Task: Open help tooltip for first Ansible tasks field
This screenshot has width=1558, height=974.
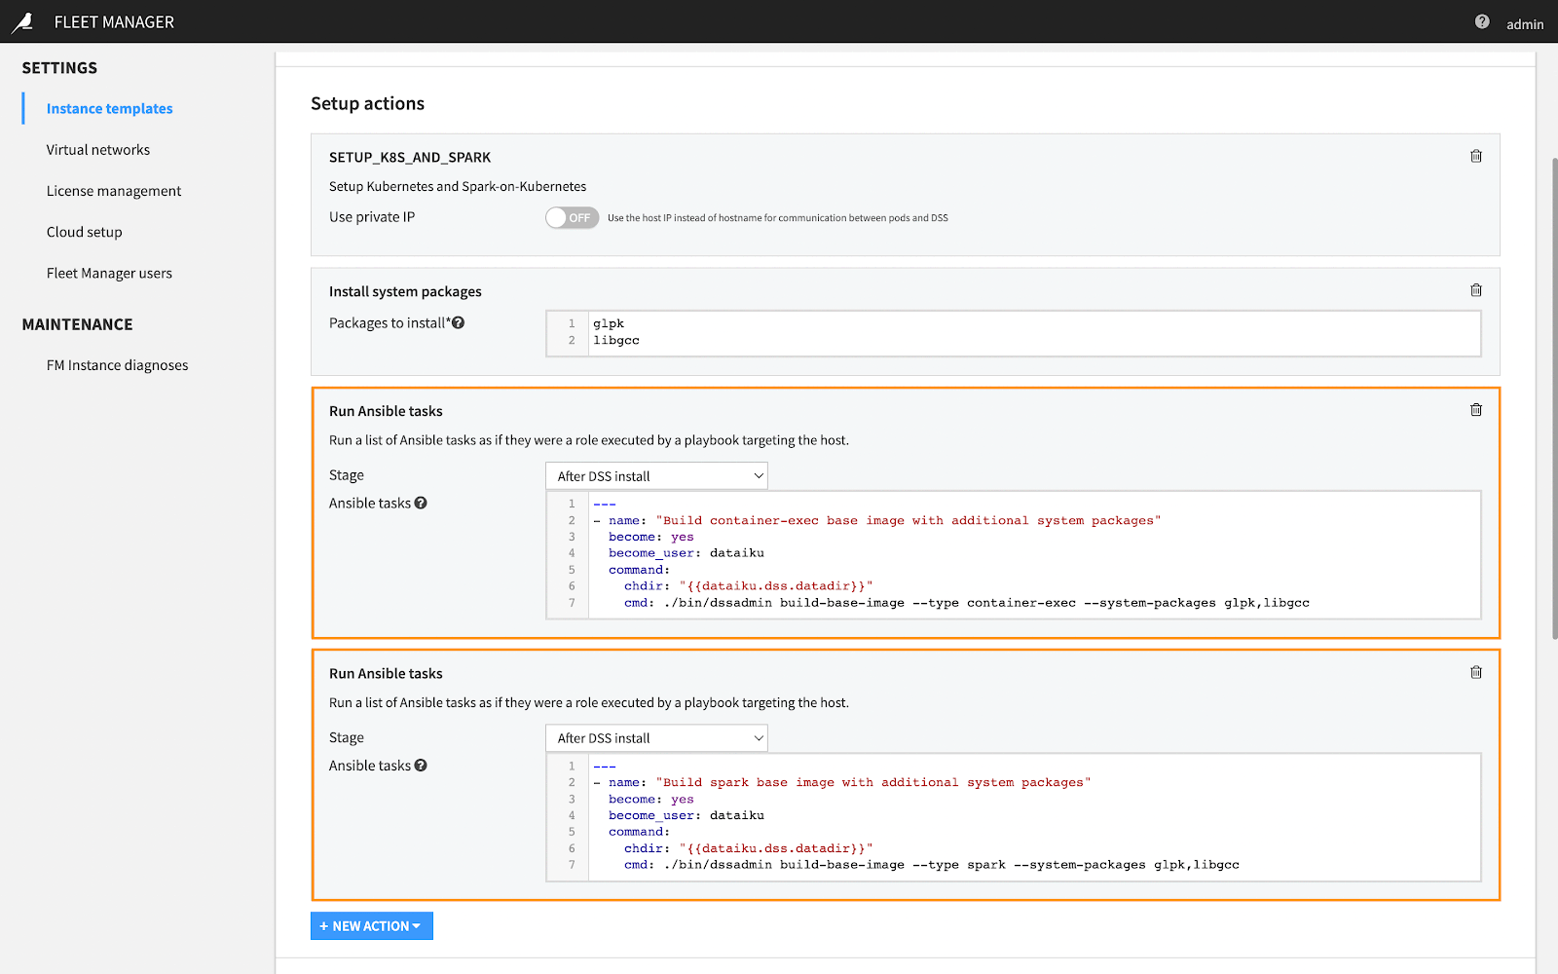Action: 420,503
